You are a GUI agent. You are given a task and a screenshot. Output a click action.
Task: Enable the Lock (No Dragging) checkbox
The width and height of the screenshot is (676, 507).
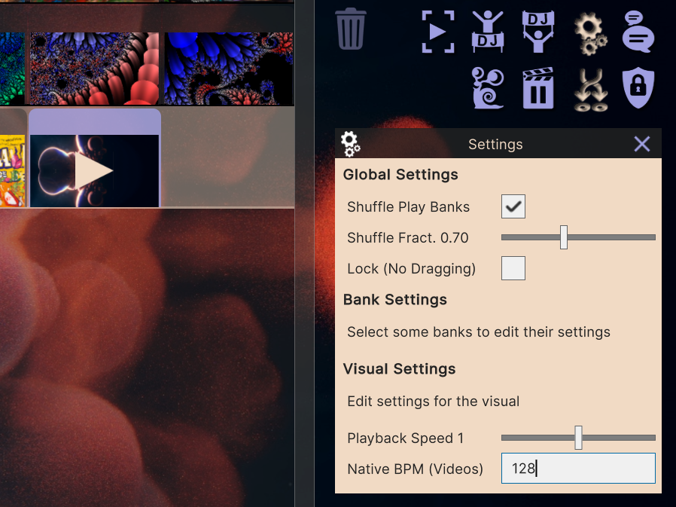pos(513,268)
